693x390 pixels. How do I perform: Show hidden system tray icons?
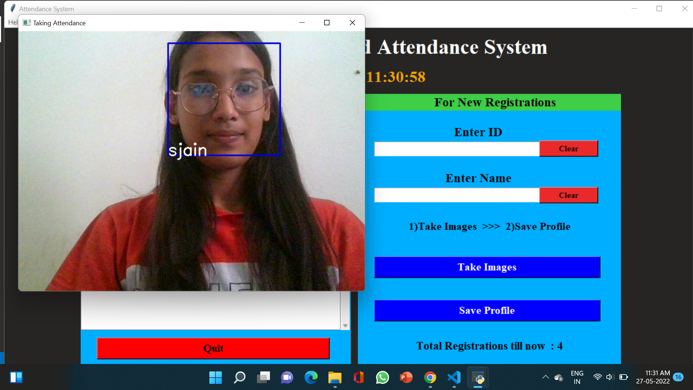[x=545, y=377]
